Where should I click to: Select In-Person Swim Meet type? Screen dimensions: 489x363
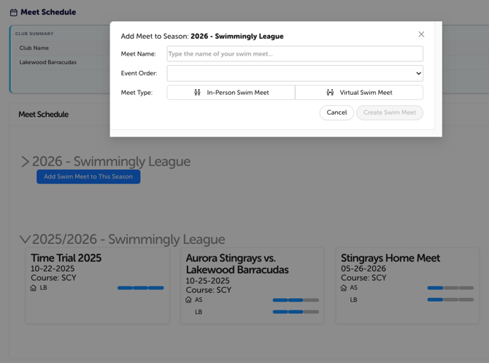[x=231, y=93]
